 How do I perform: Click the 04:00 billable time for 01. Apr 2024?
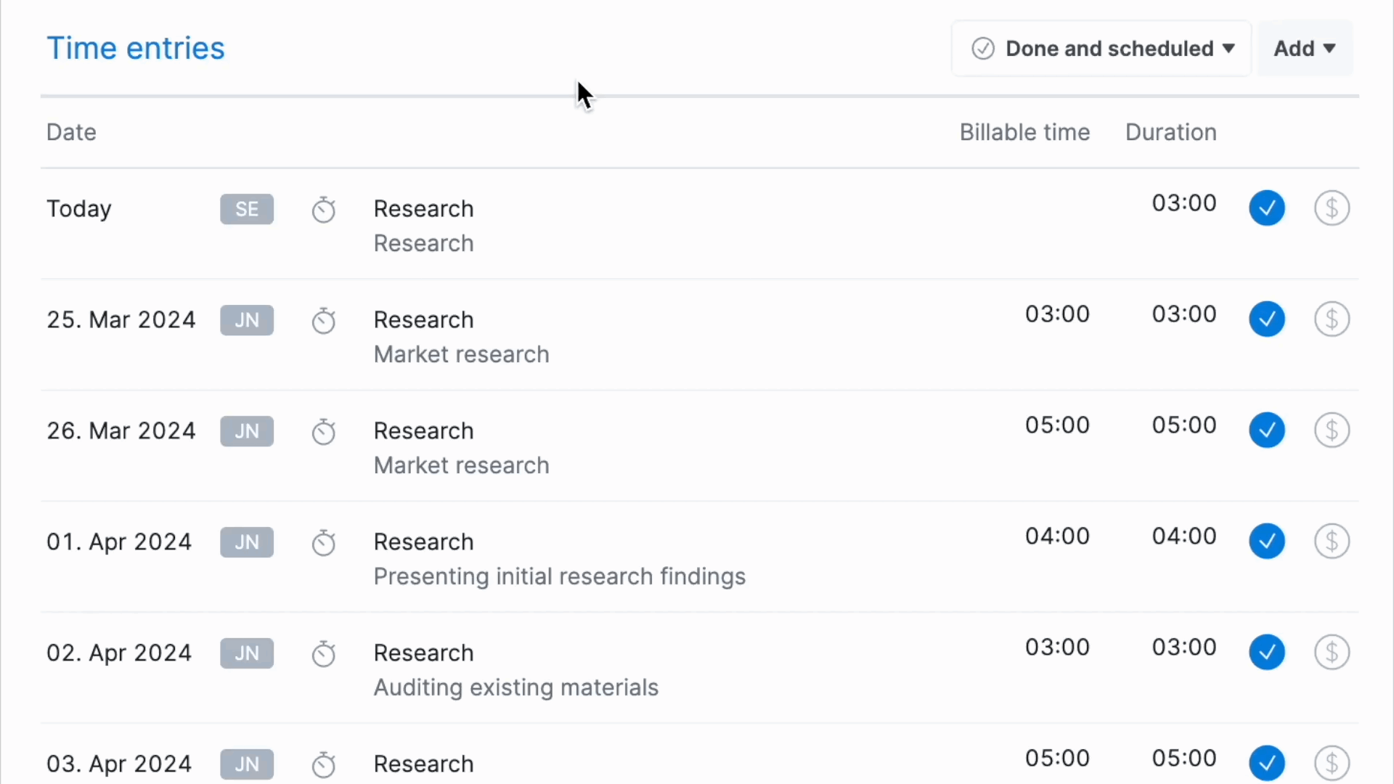1057,536
